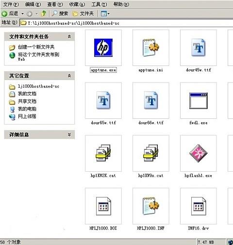Click 创建一个新文件夹 link
233x245 pixels.
click(x=36, y=47)
